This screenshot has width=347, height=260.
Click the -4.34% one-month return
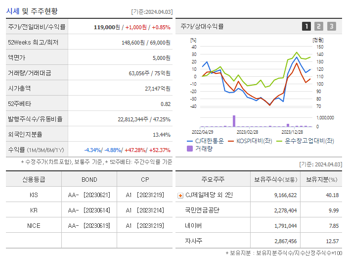click(92, 150)
